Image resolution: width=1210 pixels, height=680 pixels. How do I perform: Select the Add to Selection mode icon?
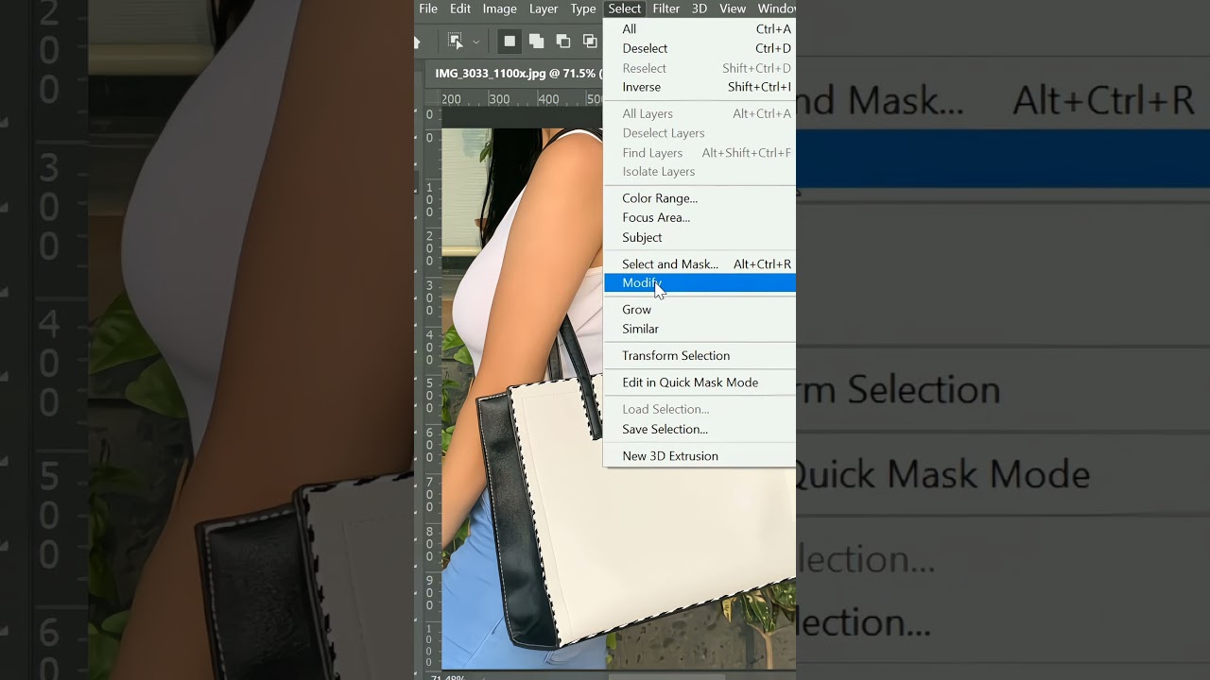[536, 42]
